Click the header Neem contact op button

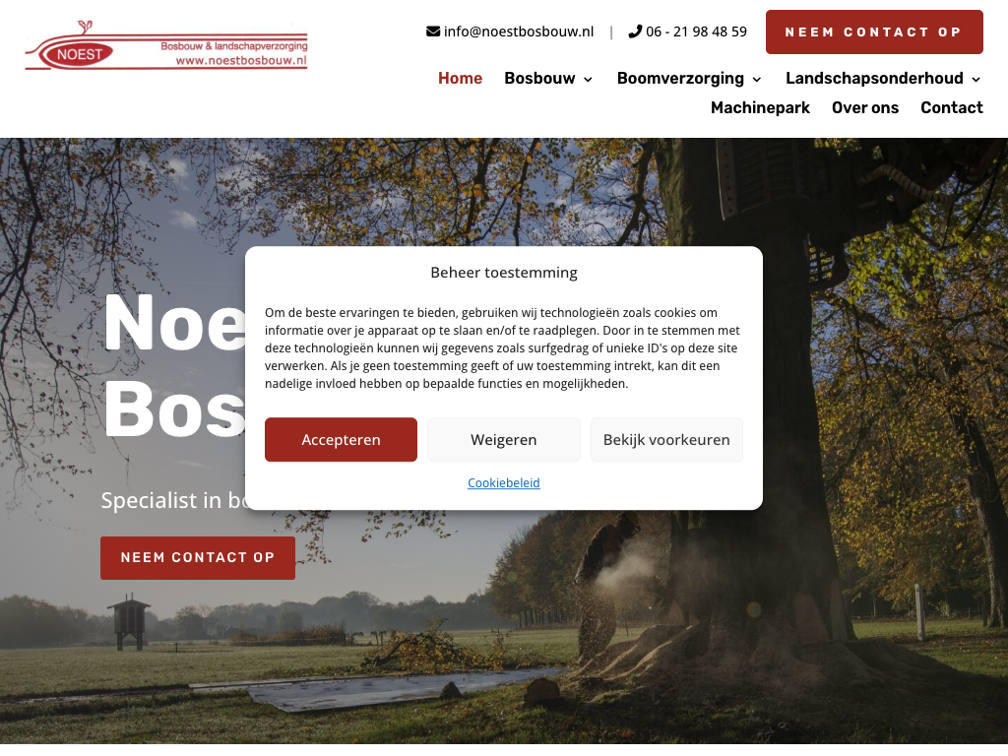[874, 32]
